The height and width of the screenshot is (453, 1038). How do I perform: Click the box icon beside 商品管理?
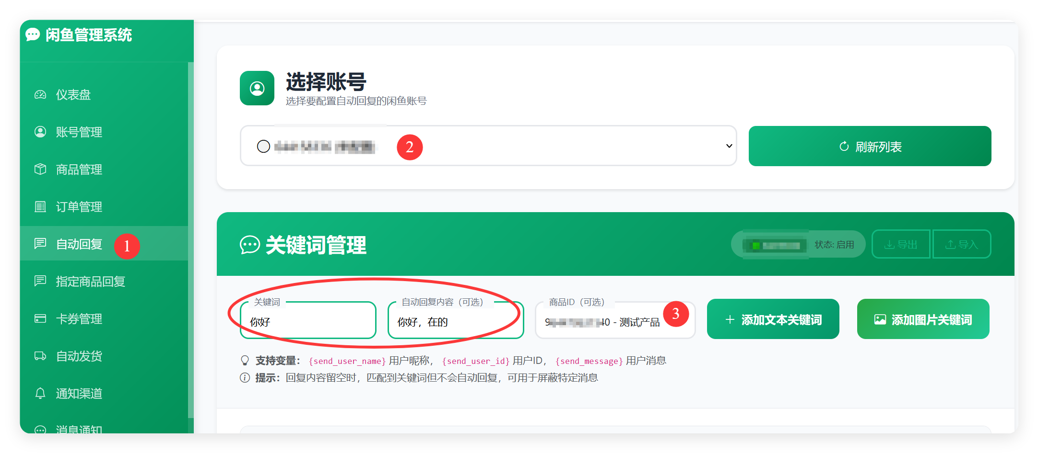point(40,170)
